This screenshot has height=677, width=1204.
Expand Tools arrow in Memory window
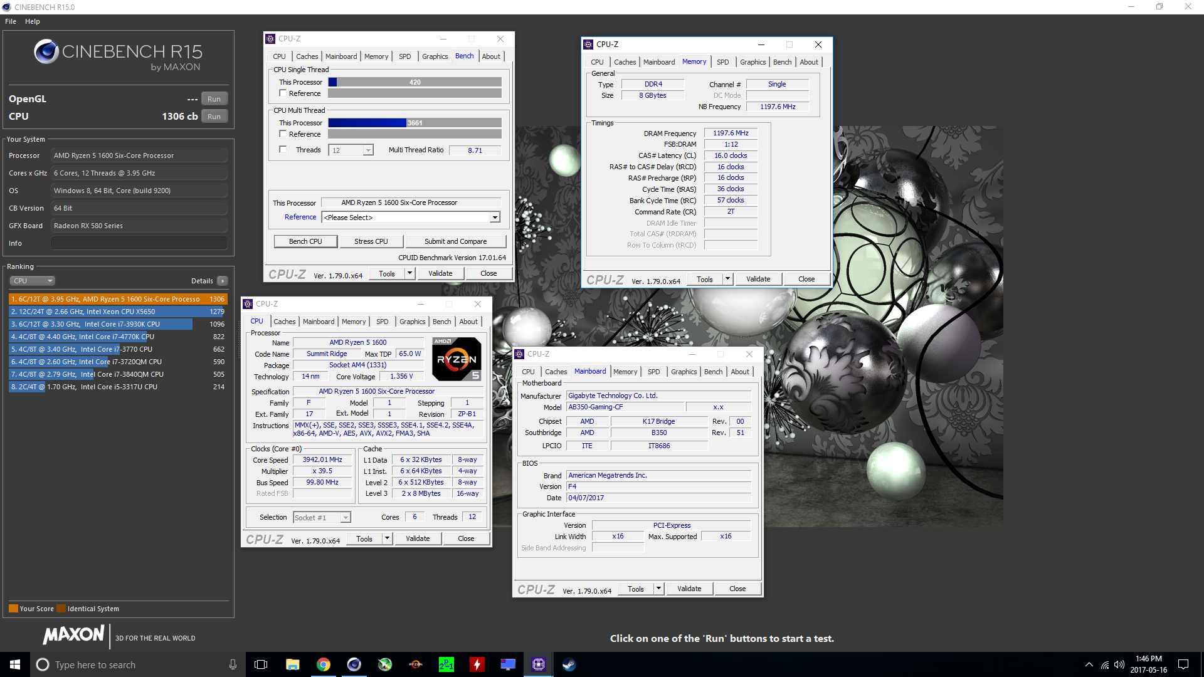tap(727, 279)
